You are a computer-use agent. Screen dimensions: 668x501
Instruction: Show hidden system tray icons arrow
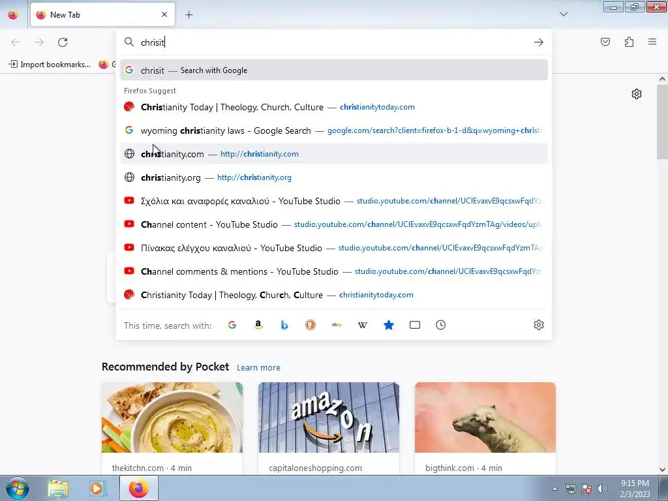pos(554,489)
